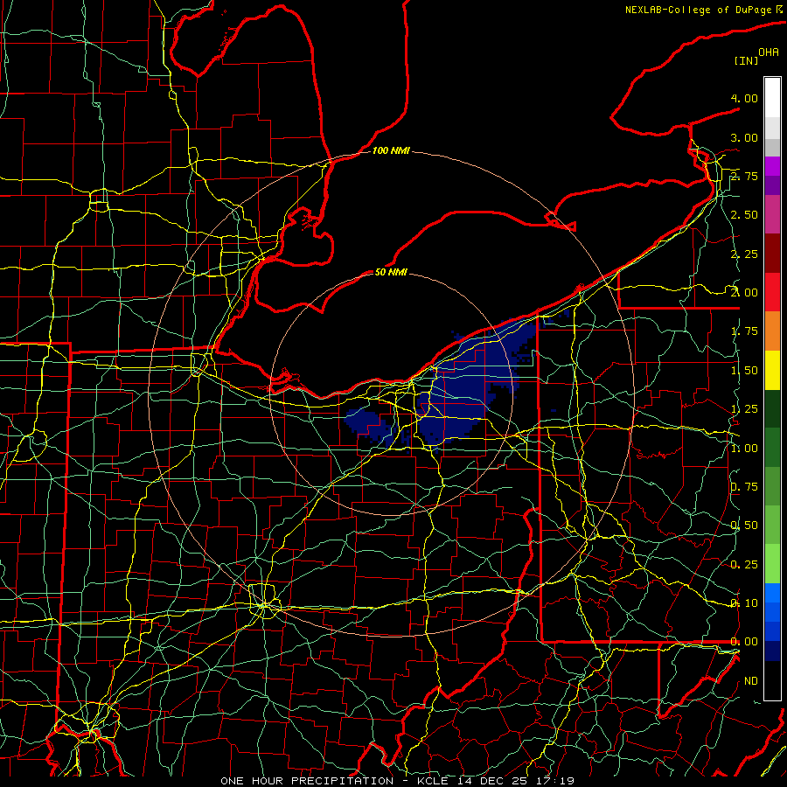
Task: Pick the darkest green swatch beside 1.25
Action: [x=772, y=408]
